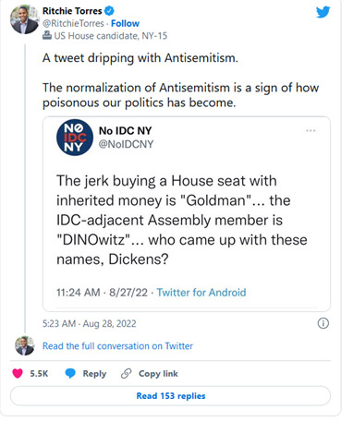Click the blue verified badge
This screenshot has height=421, width=353.
tap(109, 11)
